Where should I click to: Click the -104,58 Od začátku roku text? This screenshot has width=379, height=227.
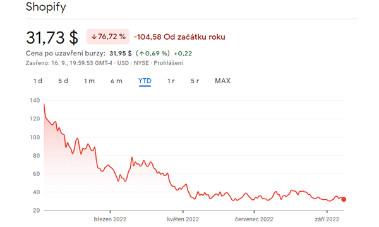tap(179, 37)
